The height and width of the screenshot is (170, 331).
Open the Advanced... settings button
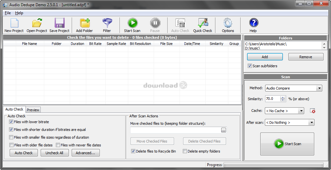click(86, 153)
